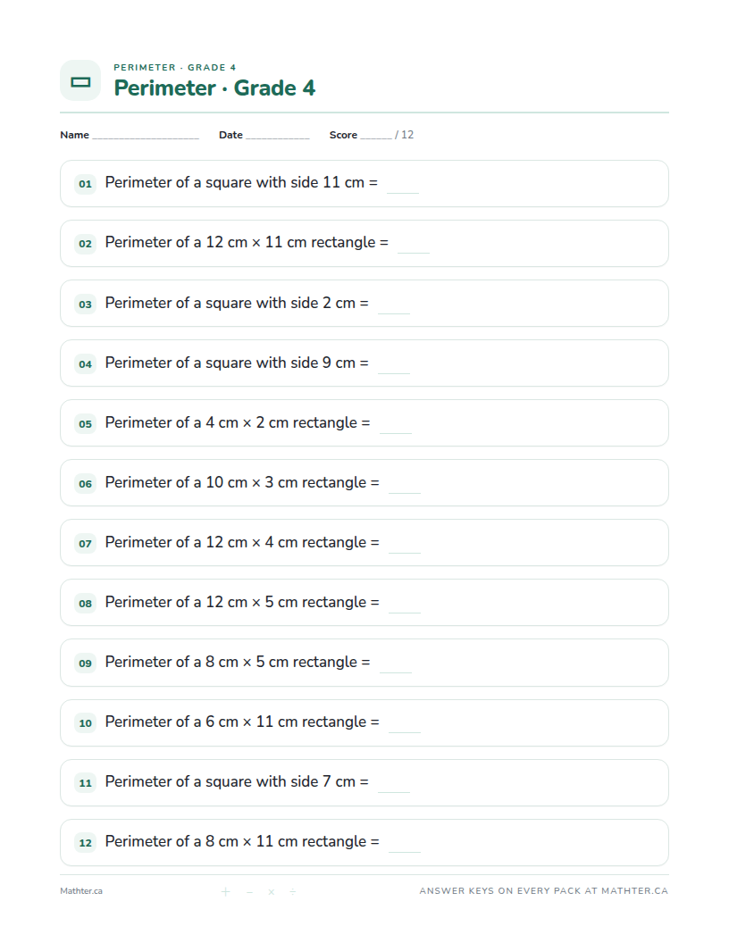Click the answer blank for the side 7 cm square
This screenshot has height=943, width=729.
coord(393,785)
